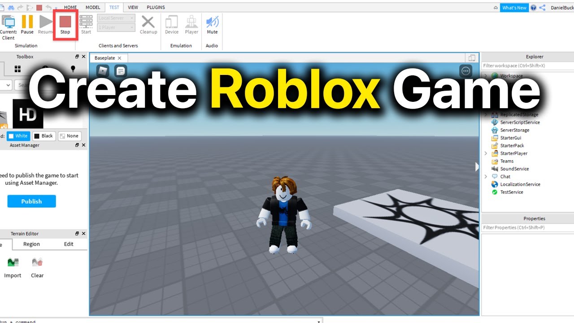
Task: Click the viewport maximize icon beside Baseplate tab
Action: tap(471, 58)
